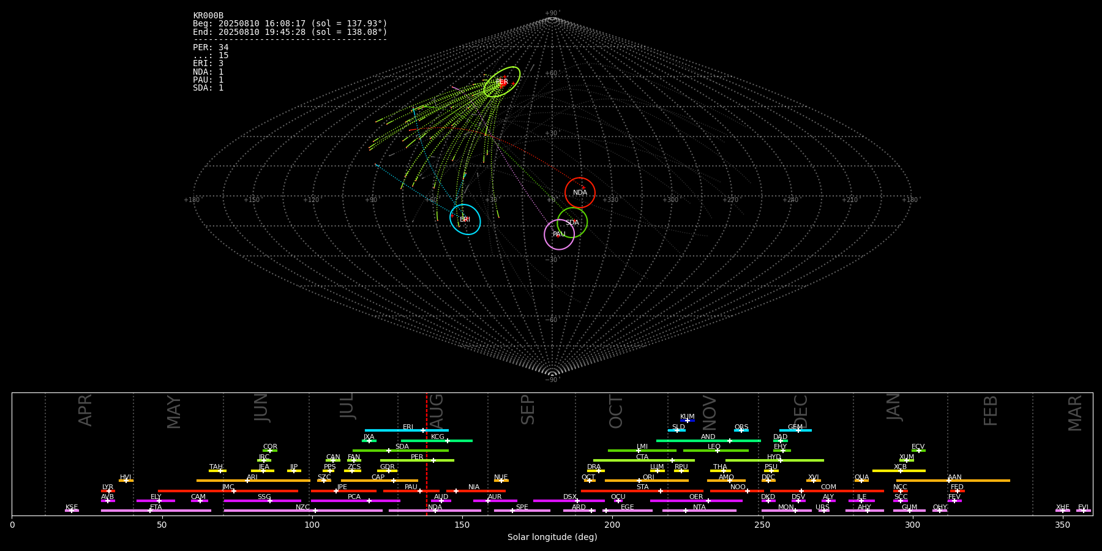Select the dark blue KUM bar in timeline
Viewport: 1102px width, 551px height.
pos(688,421)
